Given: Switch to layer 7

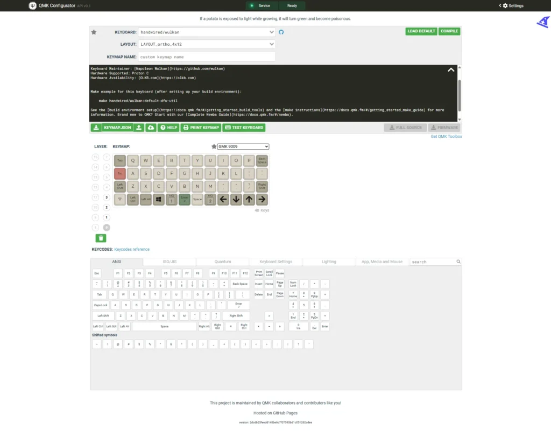Looking at the screenshot, I should coord(107,157).
